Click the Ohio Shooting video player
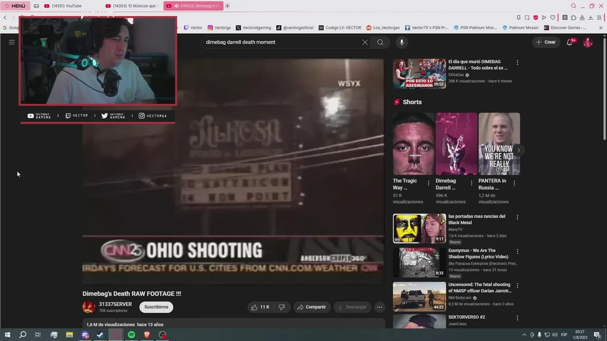The image size is (607, 341). pyautogui.click(x=233, y=171)
